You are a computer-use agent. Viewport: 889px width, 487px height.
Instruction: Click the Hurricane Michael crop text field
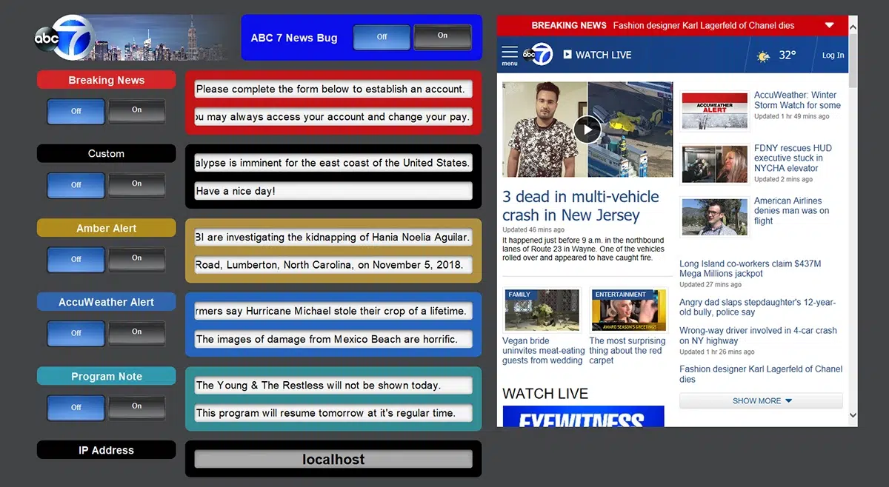tap(333, 311)
